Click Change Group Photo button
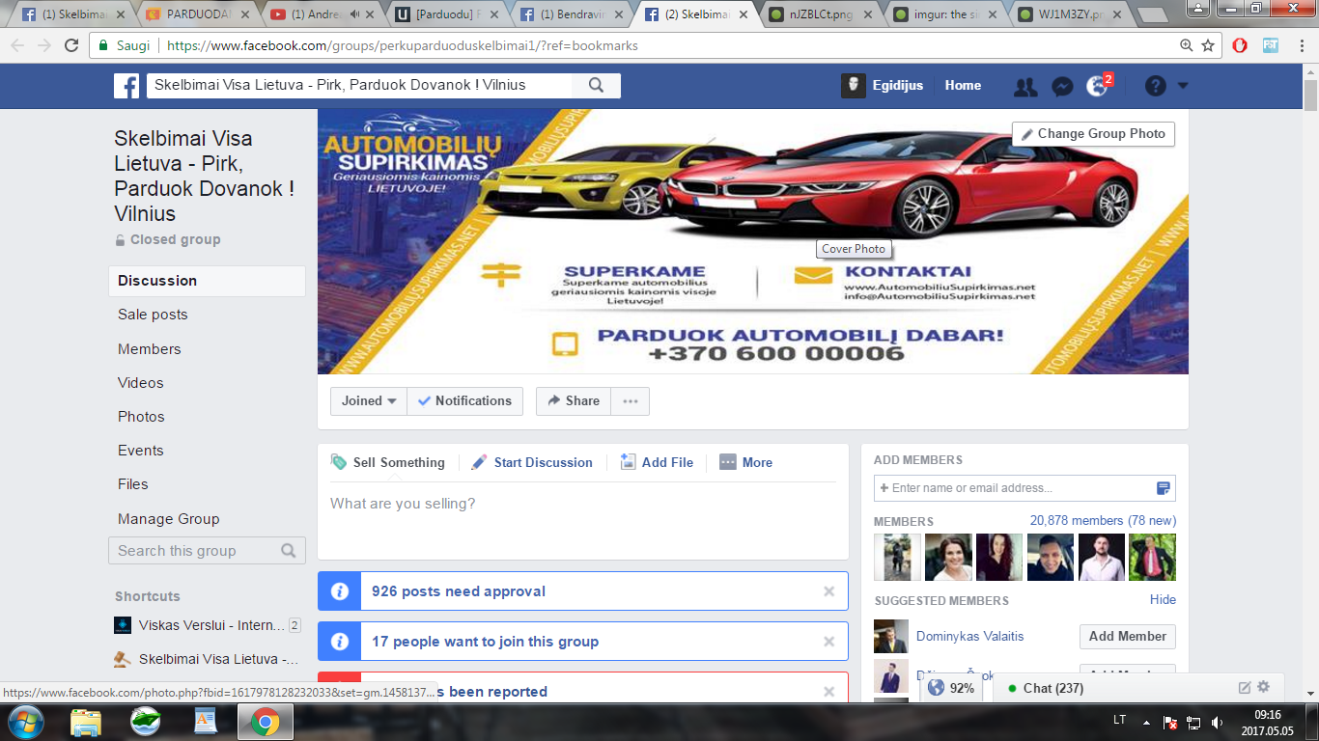Screen dimensions: 1319x741 pyautogui.click(x=1093, y=134)
